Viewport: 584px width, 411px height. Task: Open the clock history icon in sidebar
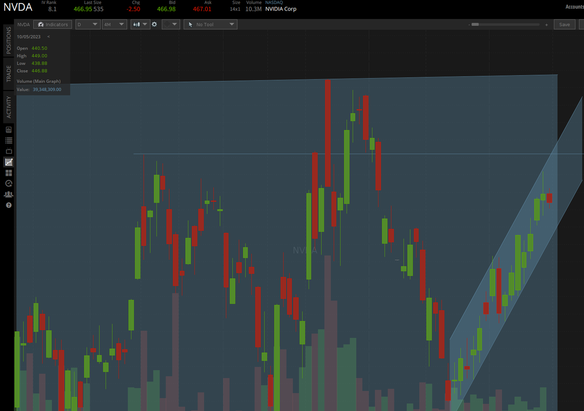click(x=9, y=183)
